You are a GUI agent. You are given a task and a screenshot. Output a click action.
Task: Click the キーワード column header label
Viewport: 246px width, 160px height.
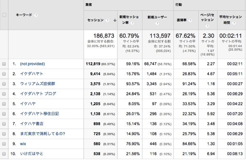[x=24, y=15]
